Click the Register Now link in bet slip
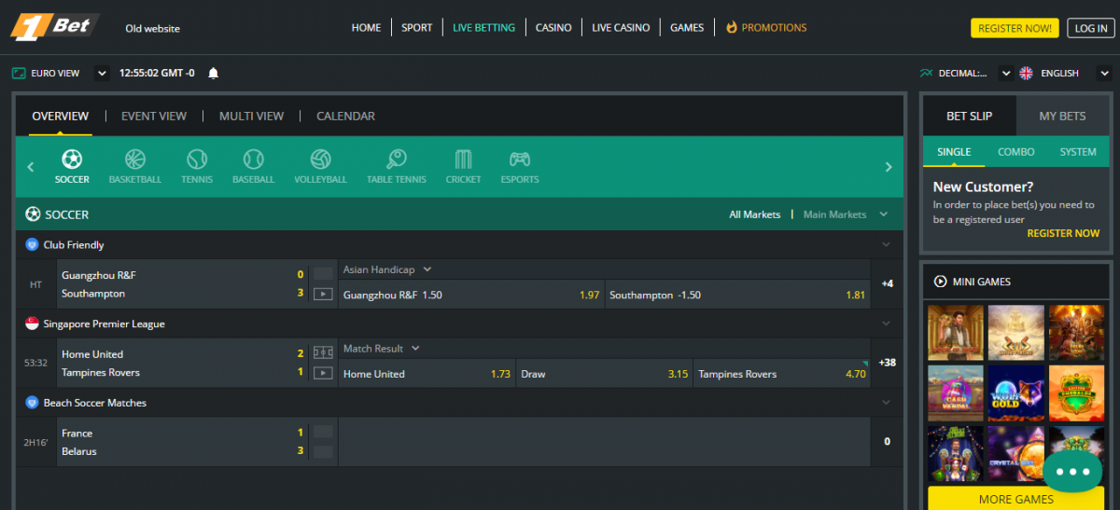The width and height of the screenshot is (1120, 510). 1063,233
